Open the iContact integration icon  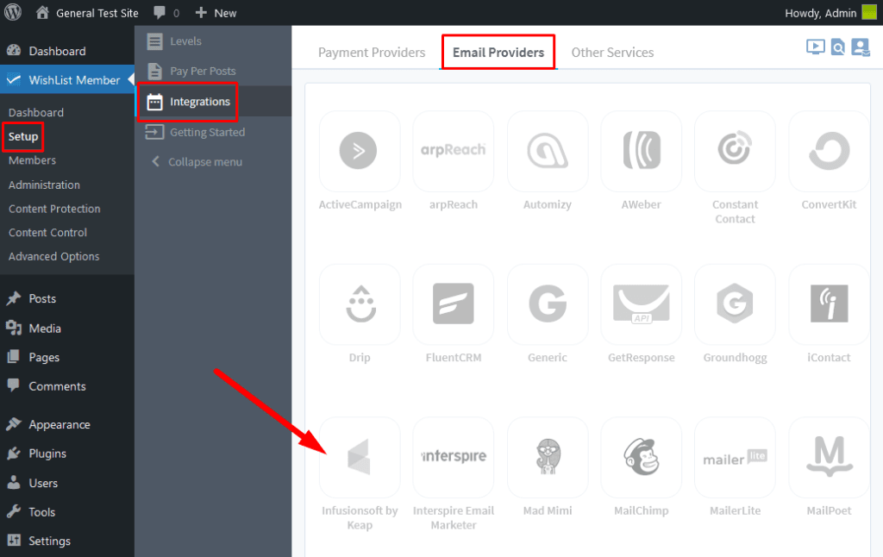coord(829,304)
